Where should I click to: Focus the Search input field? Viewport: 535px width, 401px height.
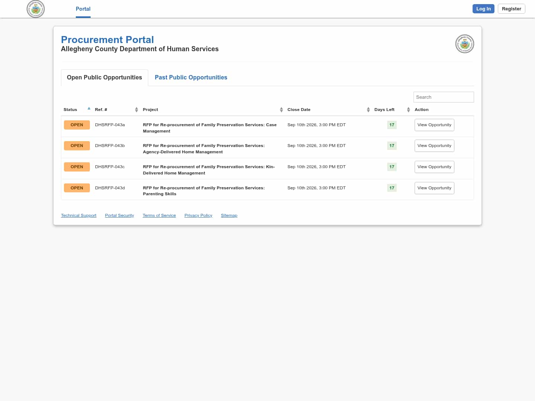(444, 97)
